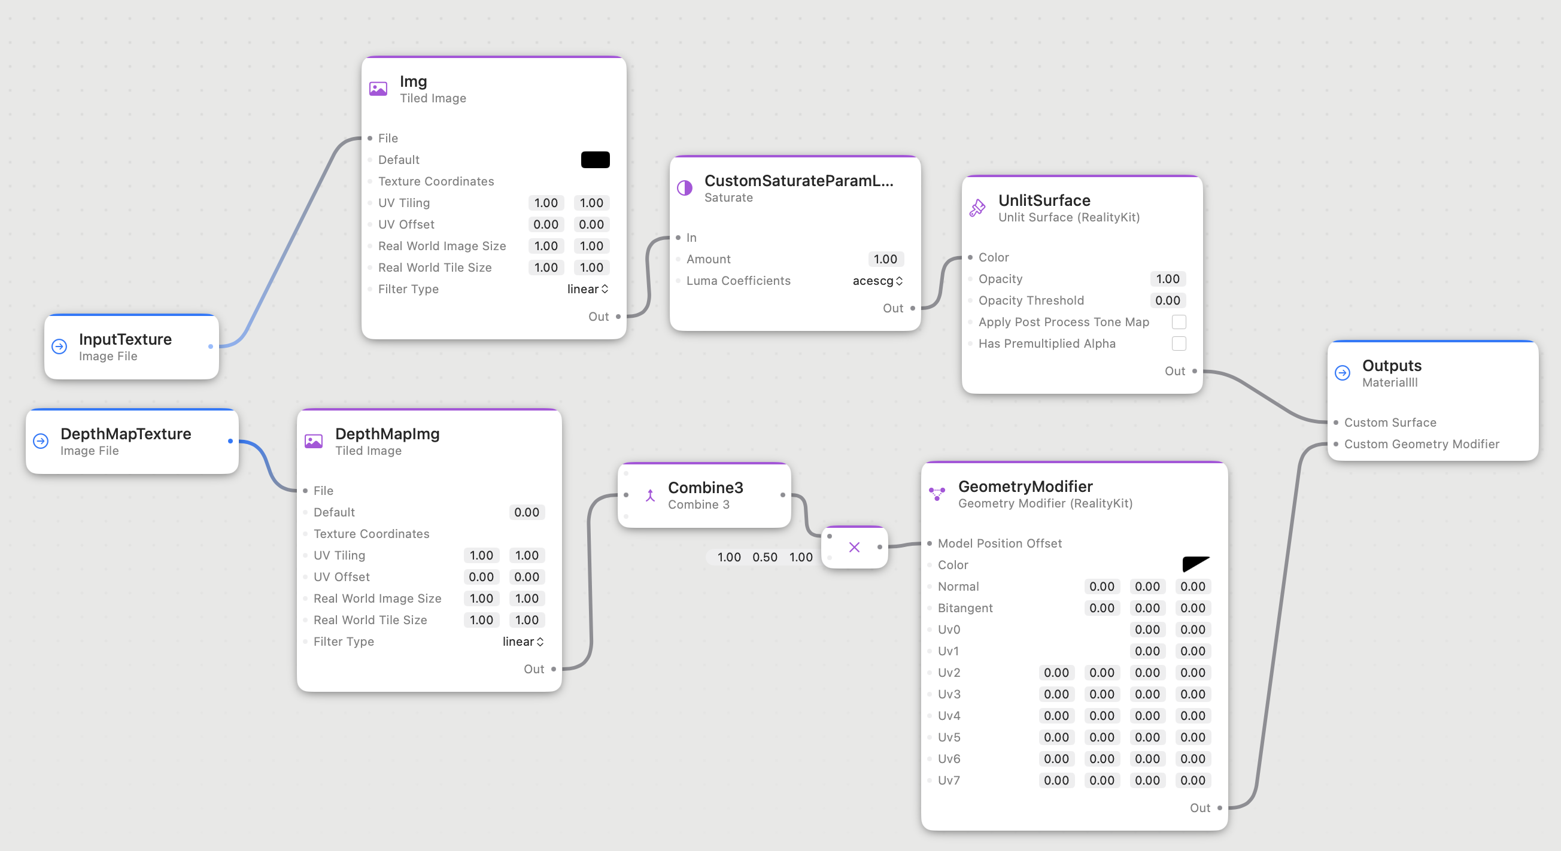This screenshot has height=851, width=1561.
Task: Click the UnlitSurface Out port
Action: [1194, 370]
